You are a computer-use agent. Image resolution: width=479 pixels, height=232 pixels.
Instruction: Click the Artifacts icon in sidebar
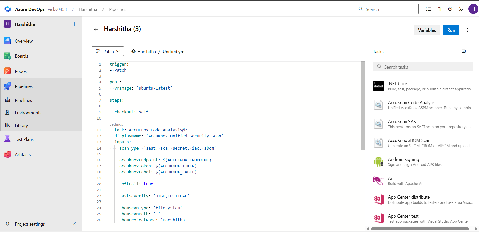(7, 154)
